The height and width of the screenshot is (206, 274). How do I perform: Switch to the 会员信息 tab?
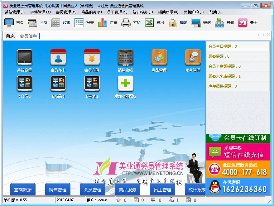(28, 36)
